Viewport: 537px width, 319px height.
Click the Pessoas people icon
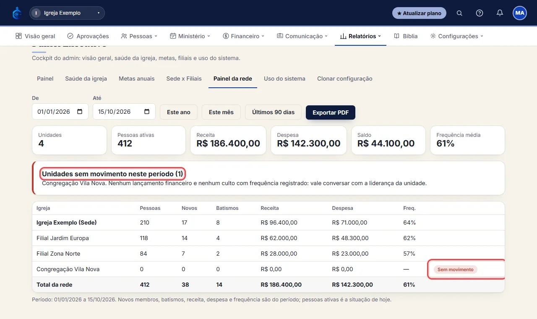[124, 36]
